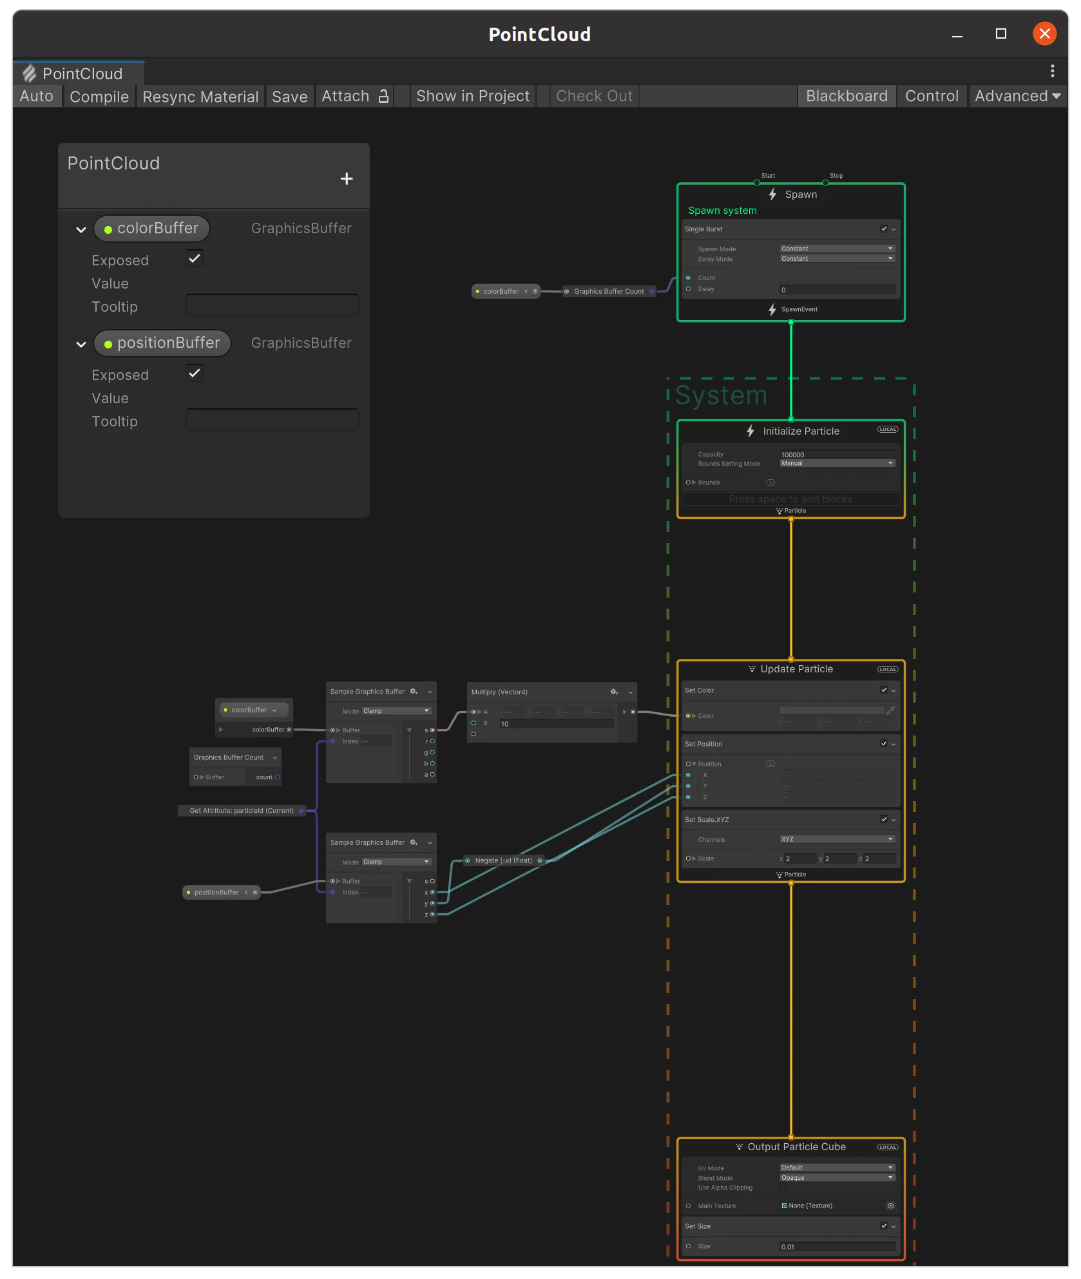Viewport: 1081px width, 1279px height.
Task: Click the Set Size value field
Action: point(837,1247)
